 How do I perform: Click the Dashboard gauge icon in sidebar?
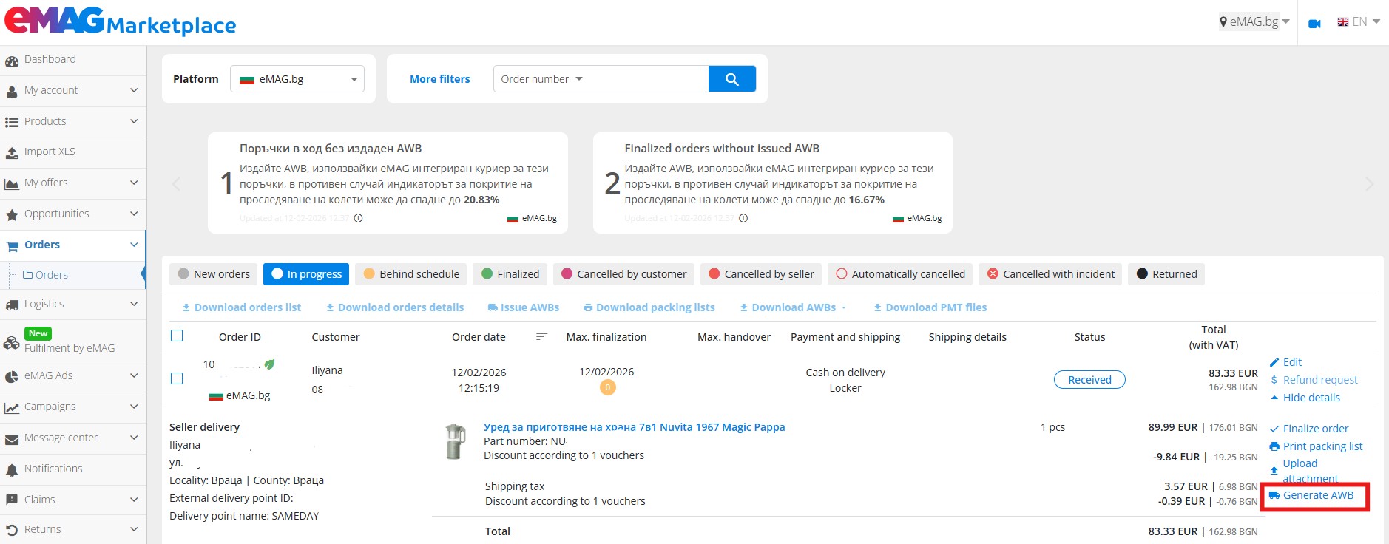[x=12, y=60]
